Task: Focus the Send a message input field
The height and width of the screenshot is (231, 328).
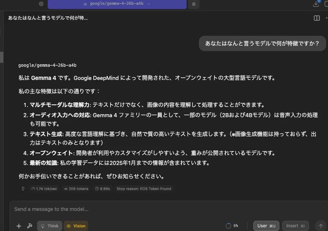Action: [169, 209]
